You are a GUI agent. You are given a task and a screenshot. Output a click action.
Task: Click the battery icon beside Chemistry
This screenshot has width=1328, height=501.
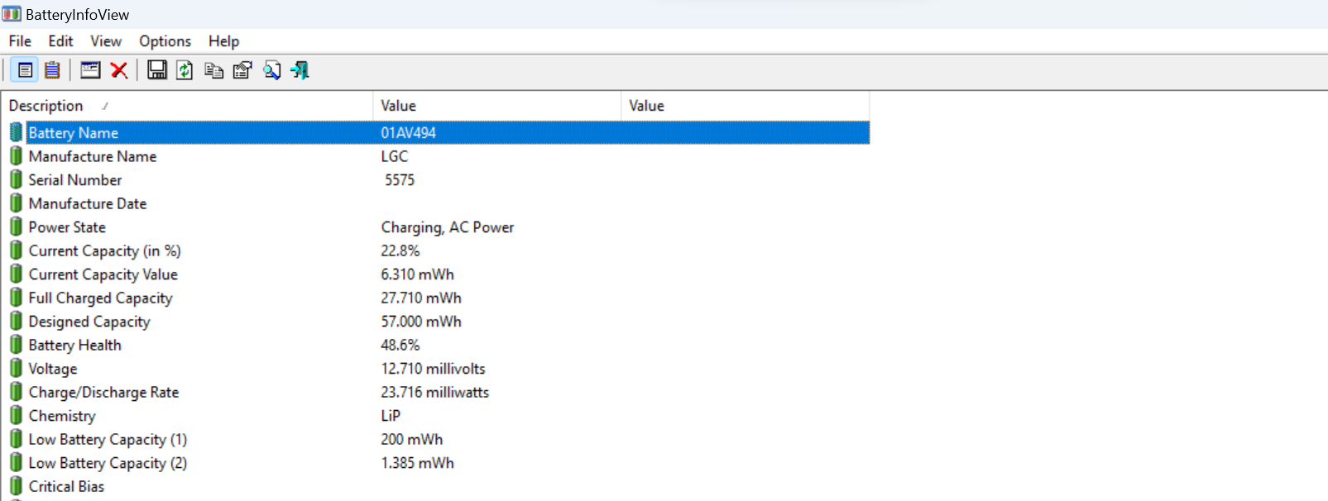click(x=16, y=415)
